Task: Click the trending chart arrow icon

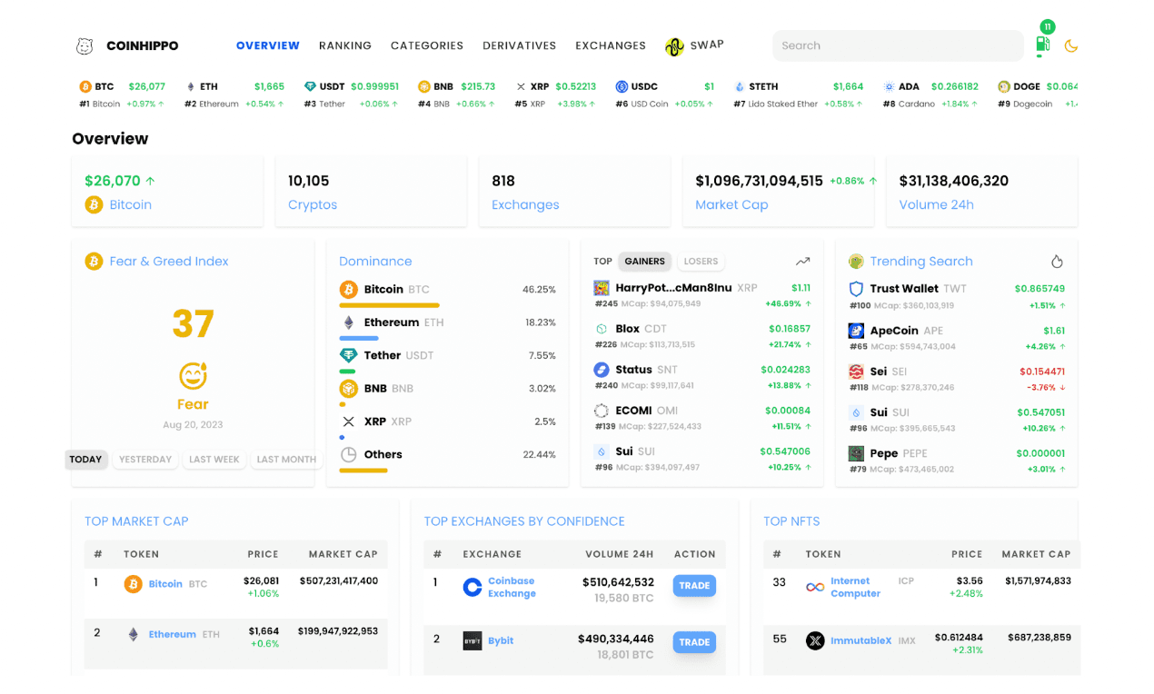Action: 802,262
